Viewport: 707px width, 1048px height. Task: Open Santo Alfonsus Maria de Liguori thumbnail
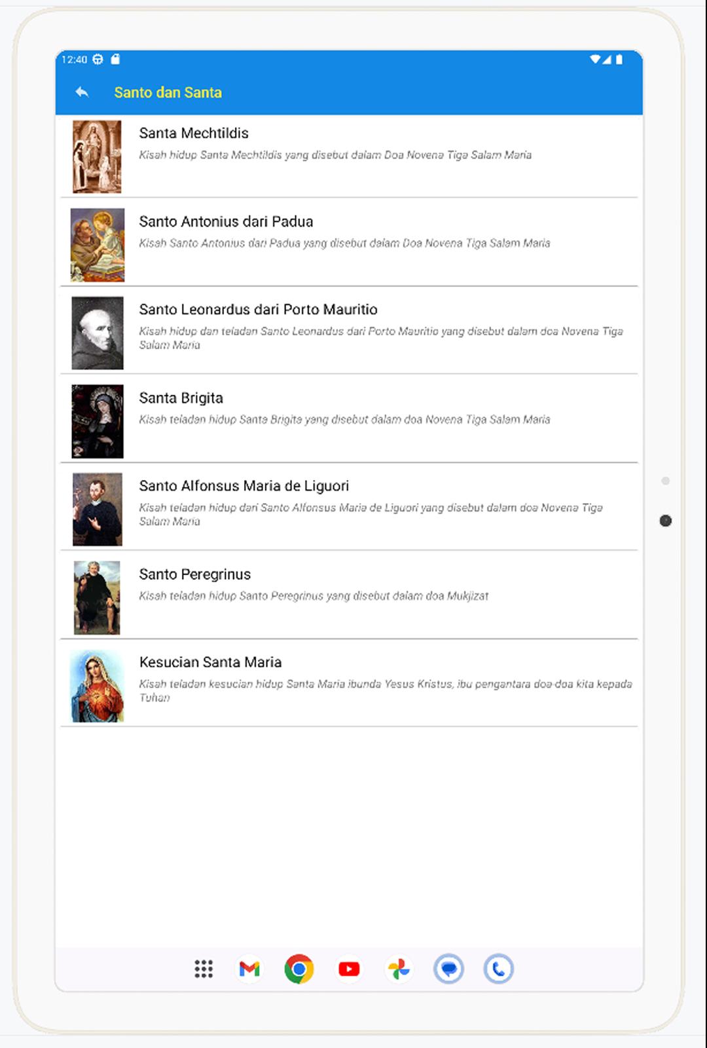click(x=98, y=509)
